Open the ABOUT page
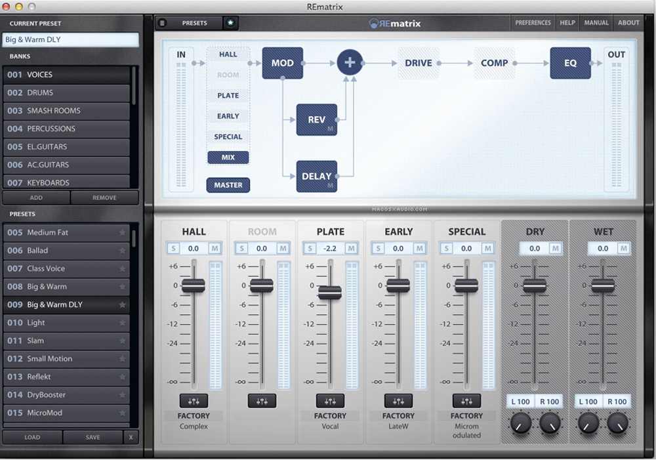This screenshot has height=460, width=656. pyautogui.click(x=628, y=22)
